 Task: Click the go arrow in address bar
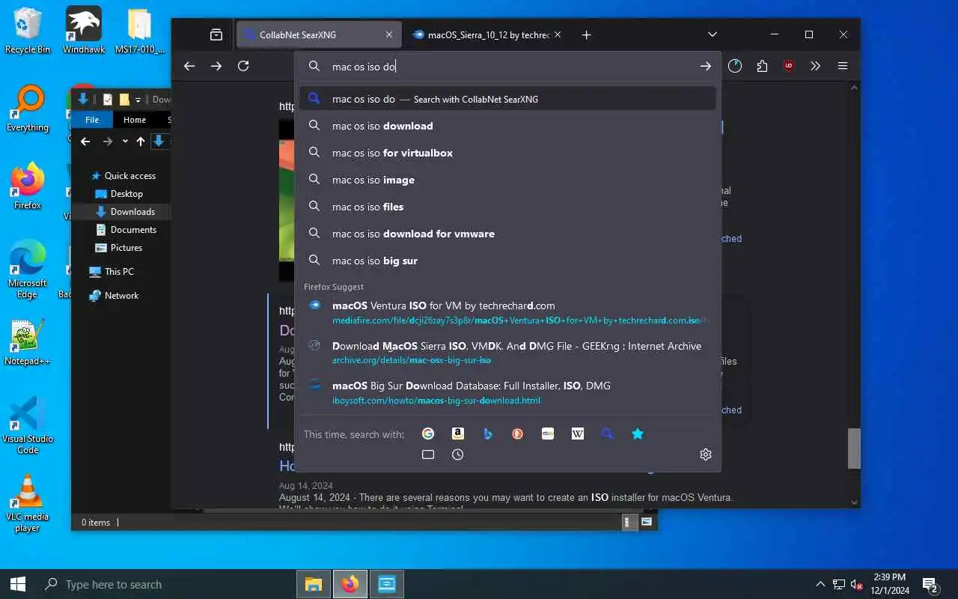pyautogui.click(x=705, y=67)
